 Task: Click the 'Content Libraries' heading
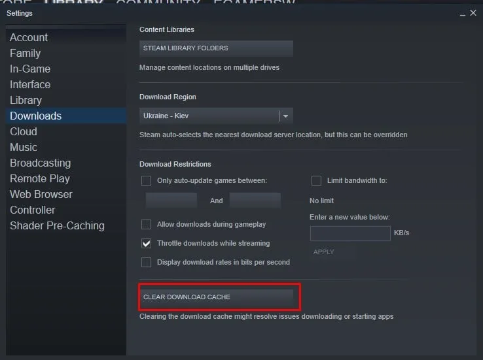167,29
